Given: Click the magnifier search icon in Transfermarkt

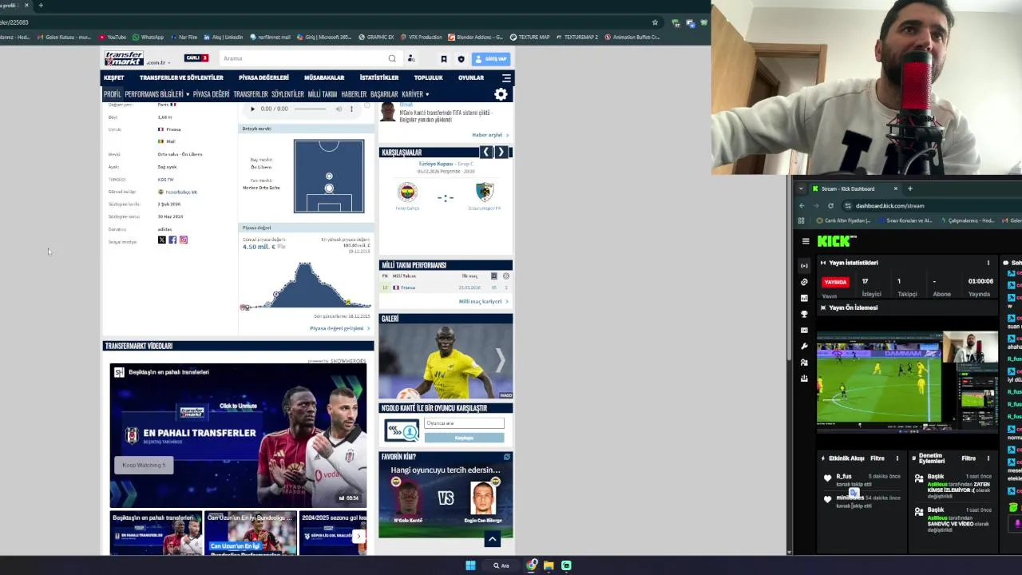Looking at the screenshot, I should click(x=392, y=58).
